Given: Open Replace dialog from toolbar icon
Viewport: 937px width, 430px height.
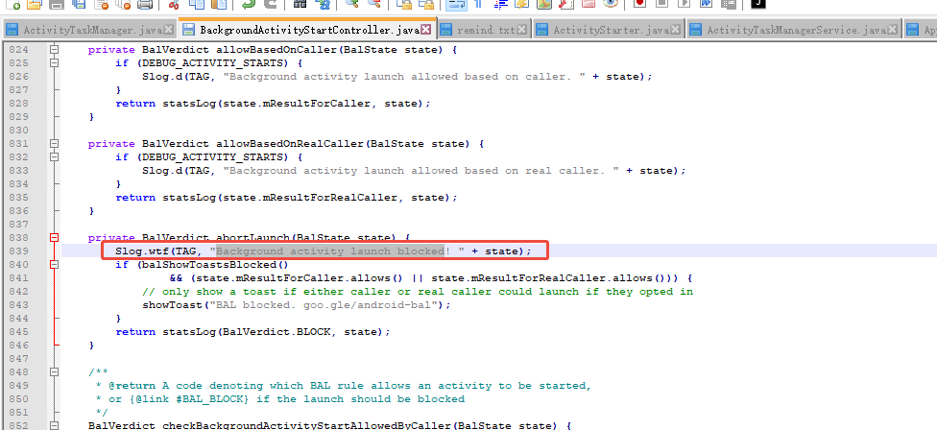Looking at the screenshot, I should pos(323,4).
